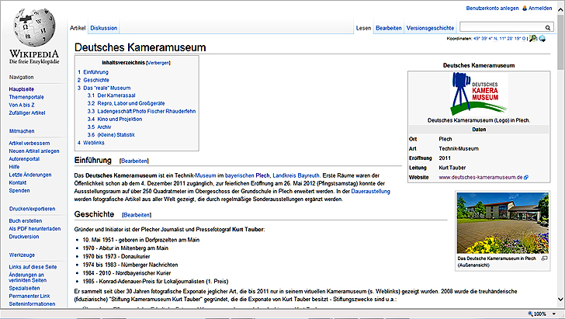The height and width of the screenshot is (319, 565).
Task: Follow the Museum link in the intro
Action: point(206,175)
